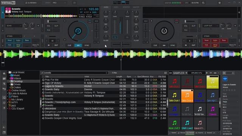Open the STEMS pad mode dropdown on Deck A

14,36
